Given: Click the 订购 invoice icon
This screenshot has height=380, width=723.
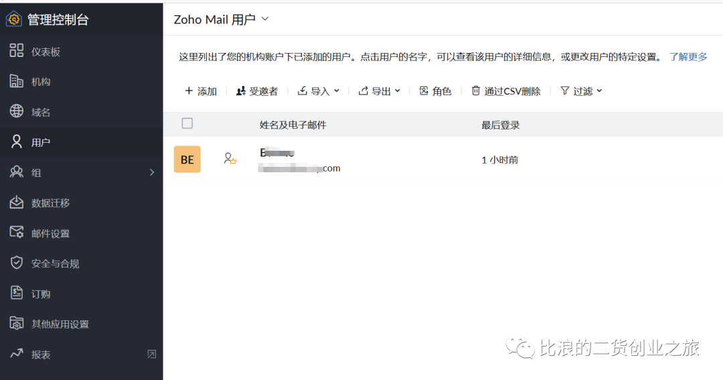Looking at the screenshot, I should coord(17,293).
